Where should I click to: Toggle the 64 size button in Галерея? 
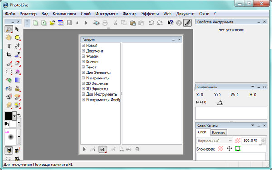click(102, 149)
